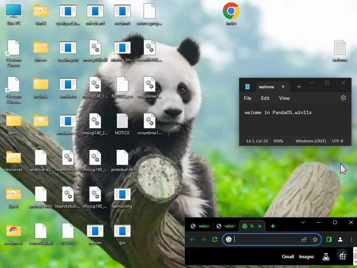Close the active Chrome tab
The height and width of the screenshot is (268, 357).
[260, 226]
